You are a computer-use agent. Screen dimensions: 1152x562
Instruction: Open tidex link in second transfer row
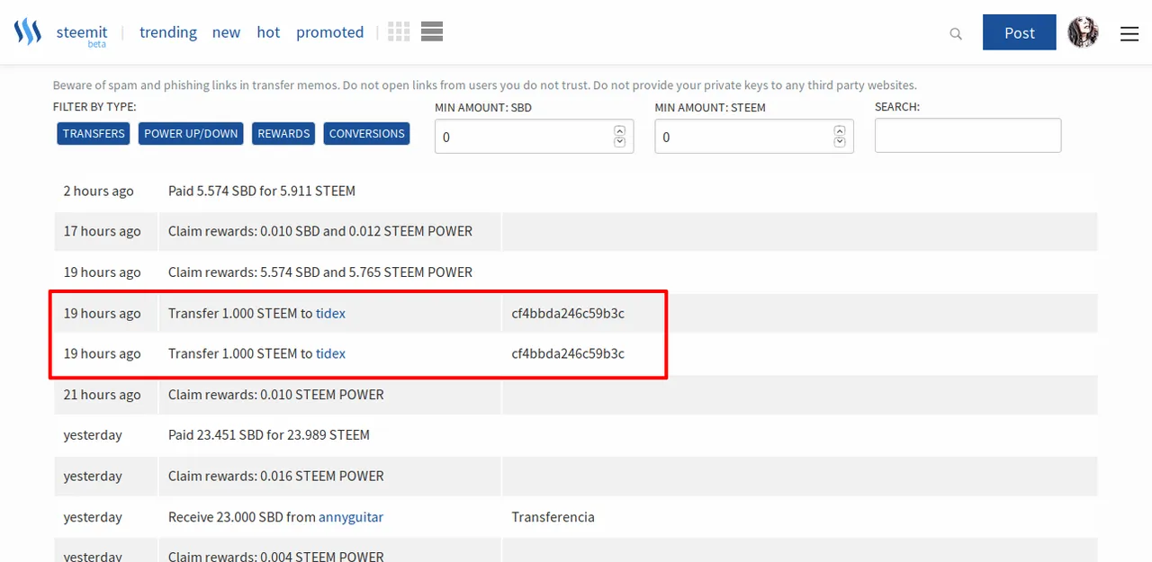(330, 353)
